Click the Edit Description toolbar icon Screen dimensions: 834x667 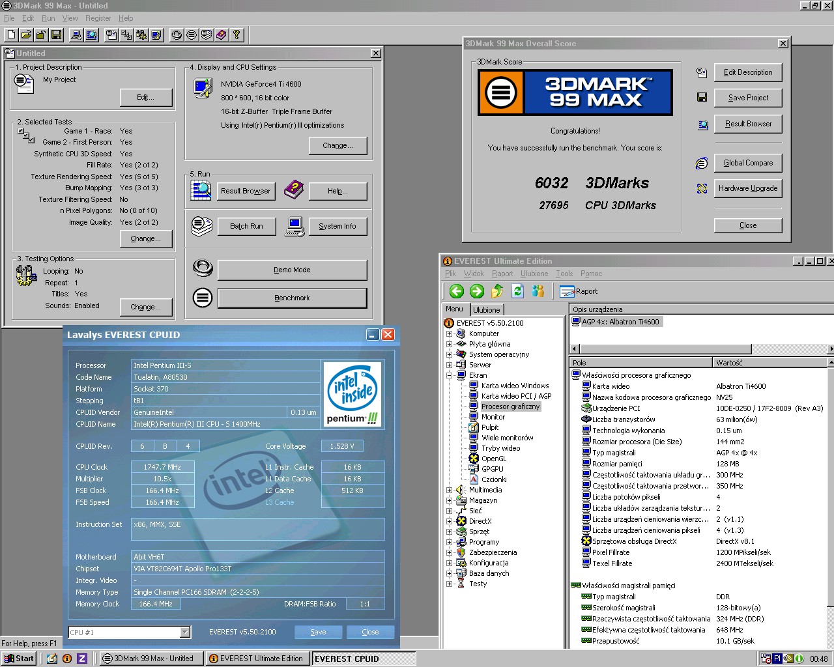click(x=111, y=35)
